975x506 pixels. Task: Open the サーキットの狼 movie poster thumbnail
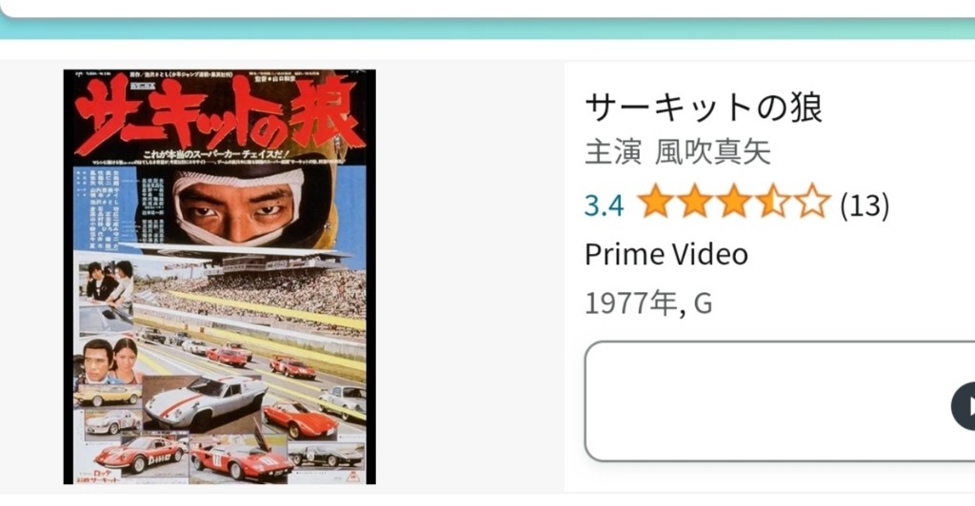click(x=220, y=277)
